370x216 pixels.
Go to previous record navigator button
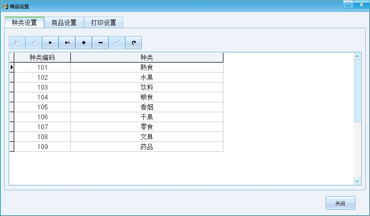34,42
